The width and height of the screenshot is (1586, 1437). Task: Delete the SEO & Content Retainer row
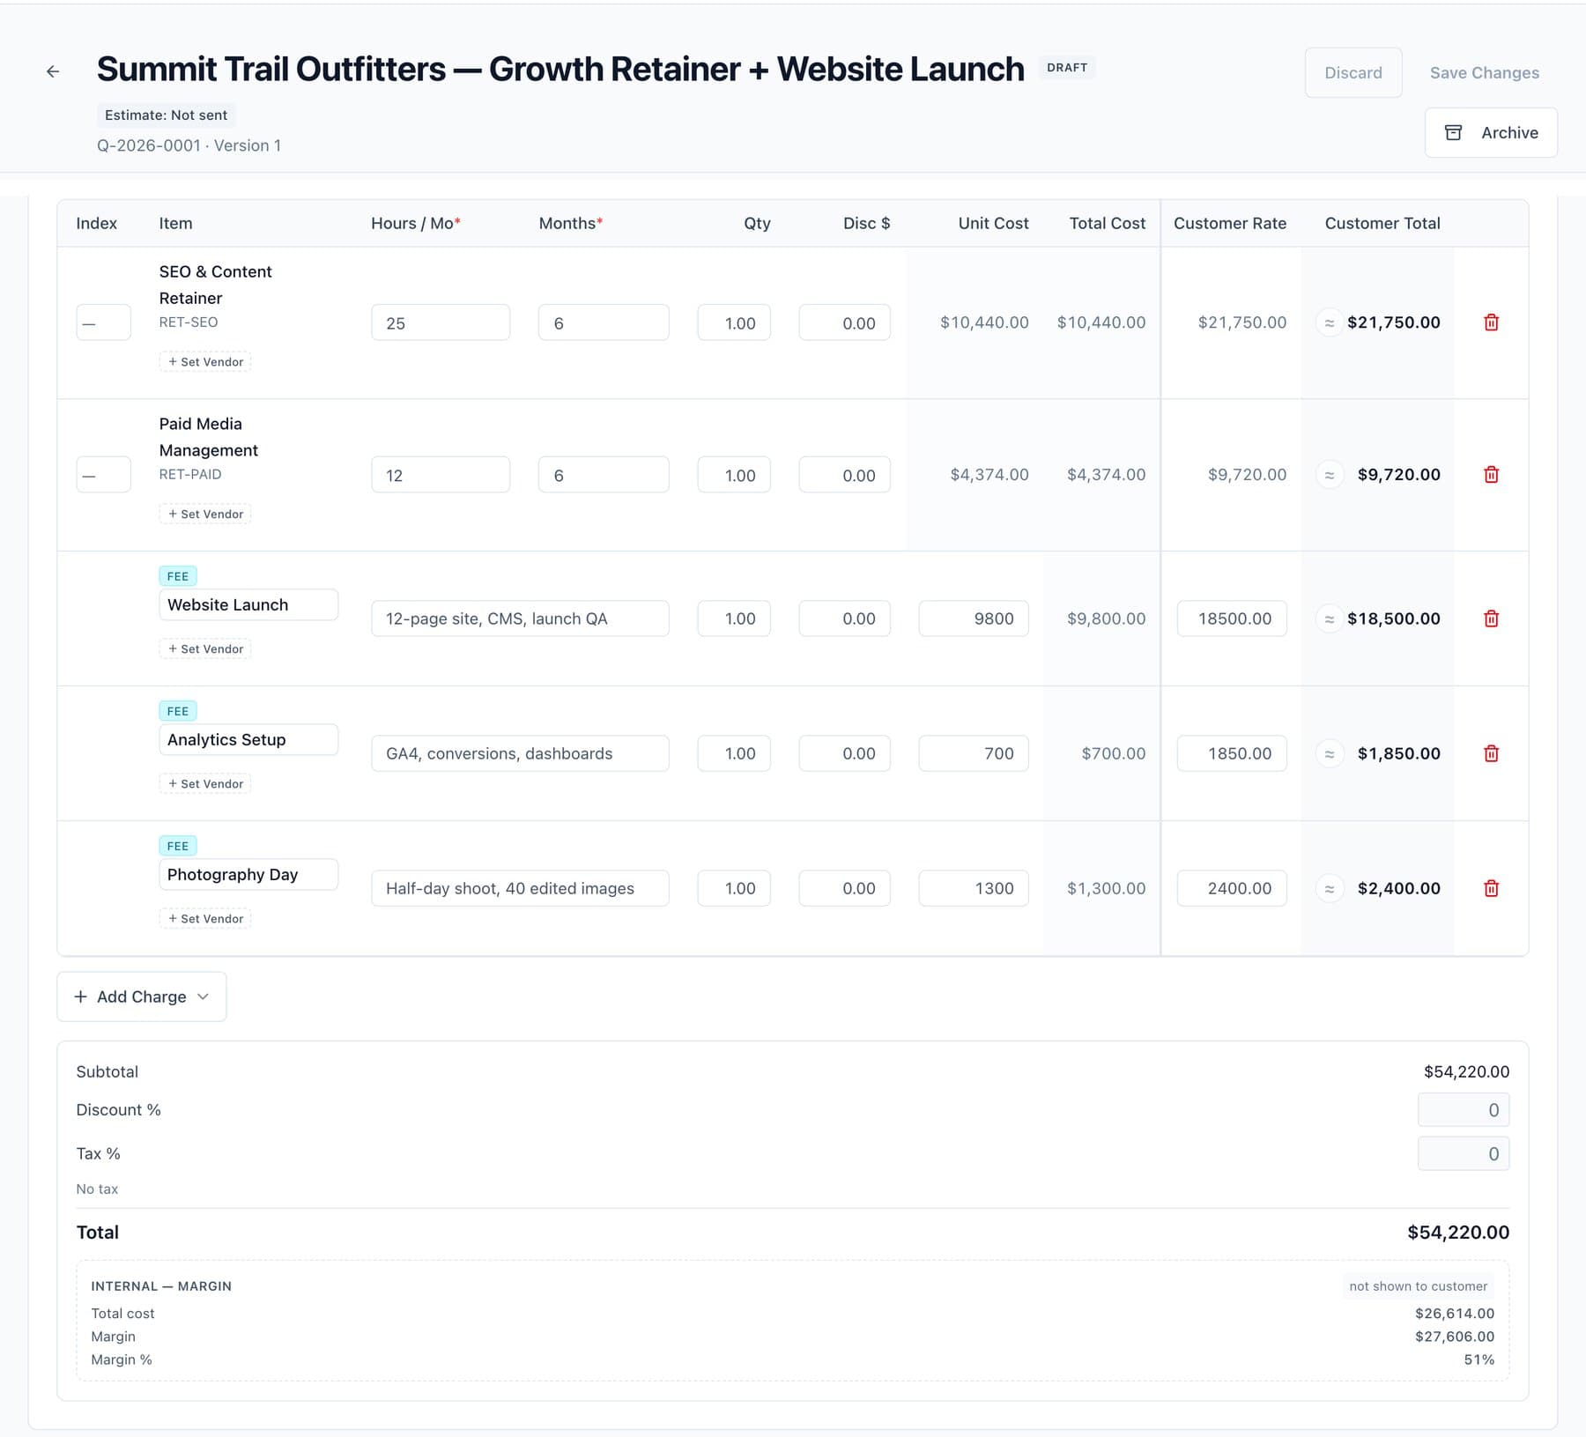click(1491, 322)
